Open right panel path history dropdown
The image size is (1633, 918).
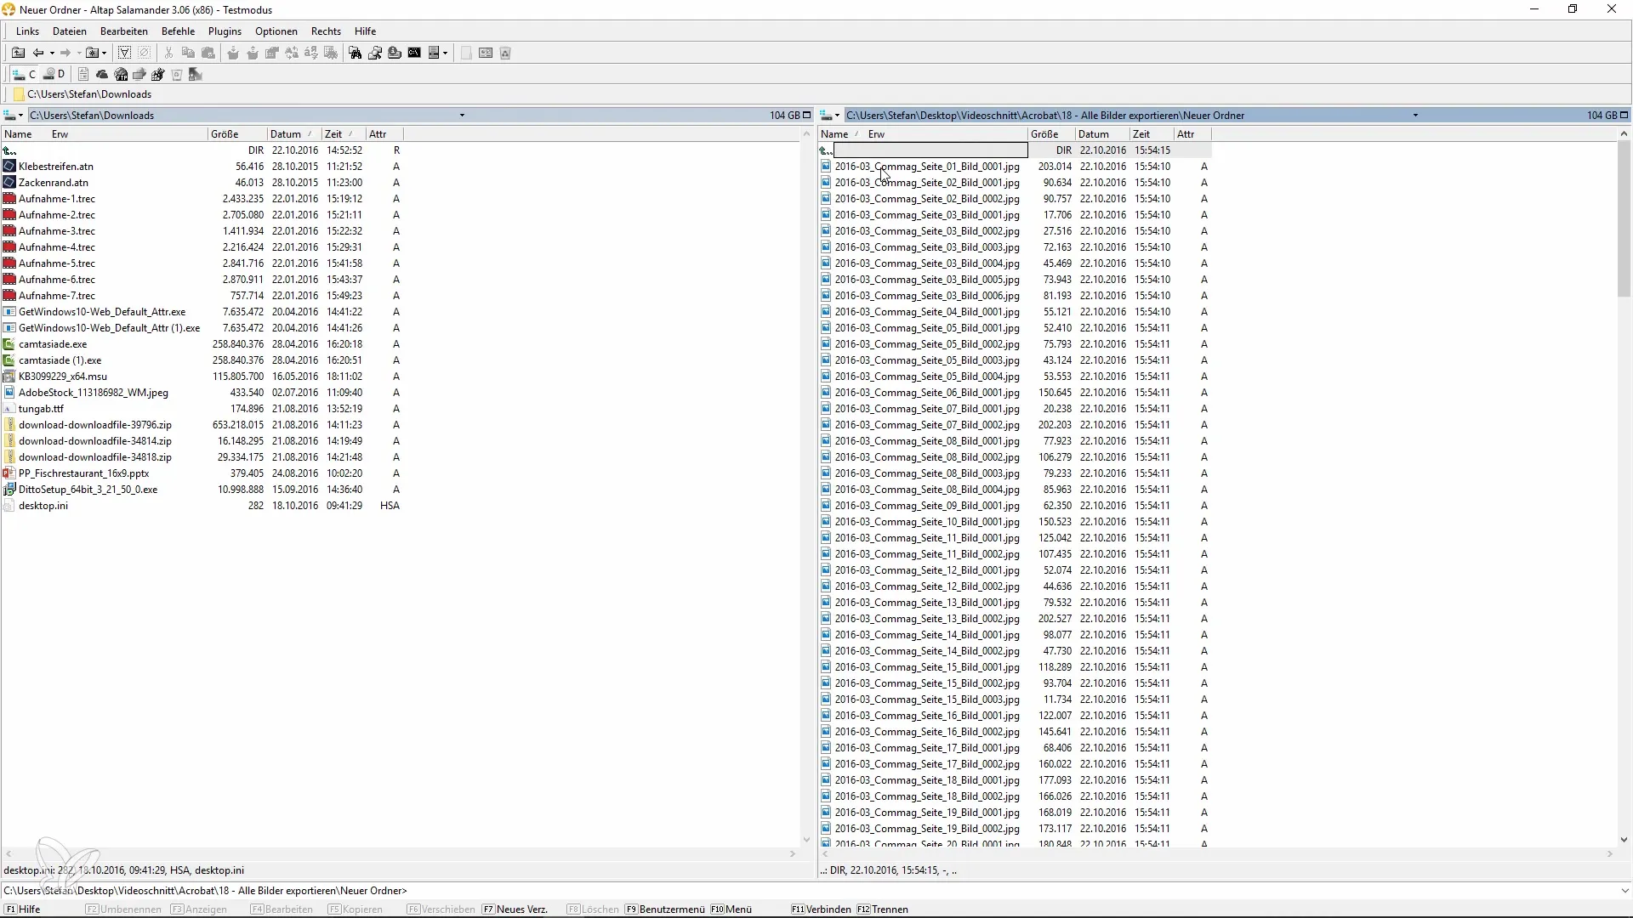[x=1415, y=116]
